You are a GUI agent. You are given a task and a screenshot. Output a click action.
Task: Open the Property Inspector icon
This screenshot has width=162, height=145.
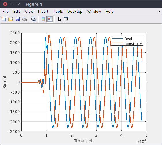pyautogui.click(x=66, y=19)
